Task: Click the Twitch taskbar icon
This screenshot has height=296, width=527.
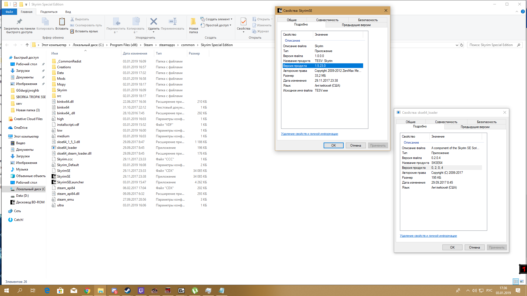Action: tap(141, 291)
